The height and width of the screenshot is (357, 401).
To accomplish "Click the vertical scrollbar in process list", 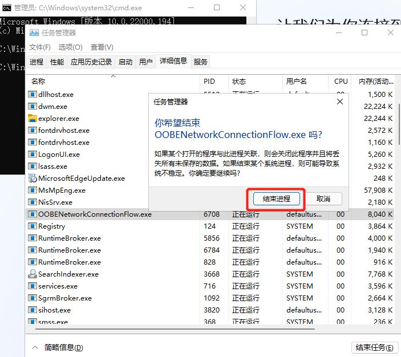I will tap(399, 124).
